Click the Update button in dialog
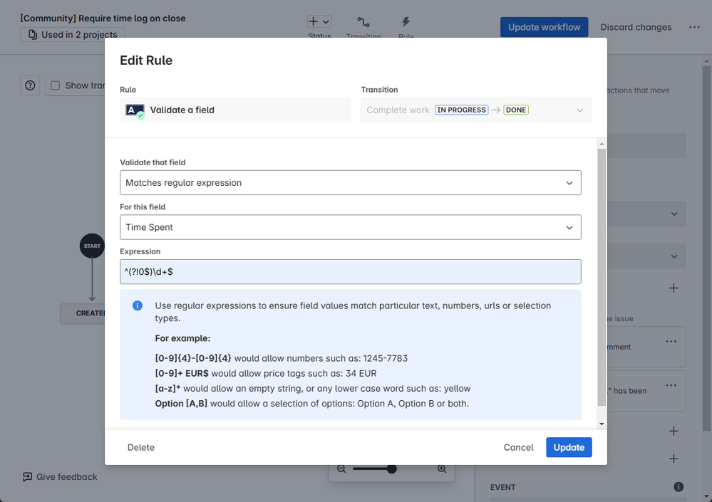Image resolution: width=712 pixels, height=502 pixels. pos(569,447)
